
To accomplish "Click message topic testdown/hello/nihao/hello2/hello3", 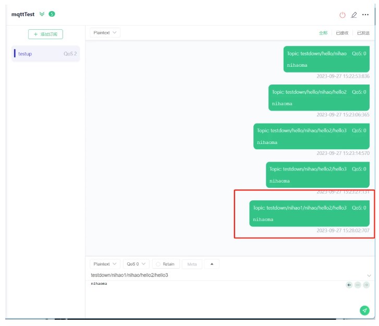I will [x=311, y=136].
